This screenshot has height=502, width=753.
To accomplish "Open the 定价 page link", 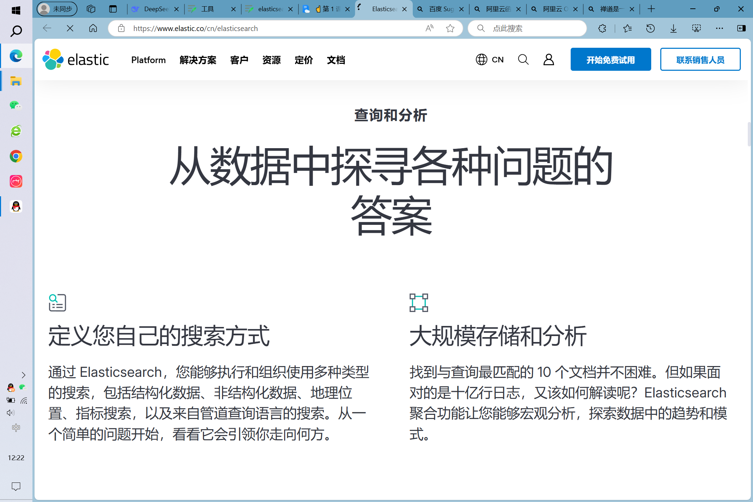I will click(x=304, y=60).
